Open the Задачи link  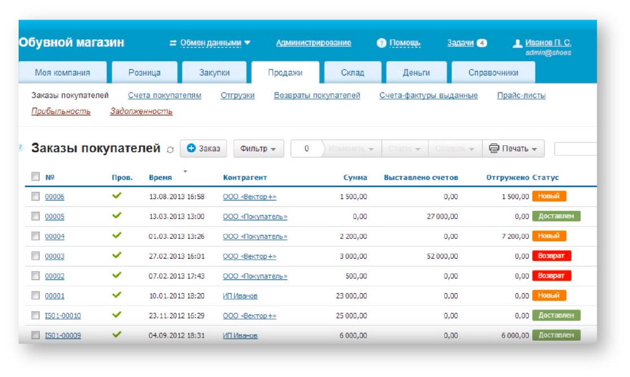click(x=461, y=42)
